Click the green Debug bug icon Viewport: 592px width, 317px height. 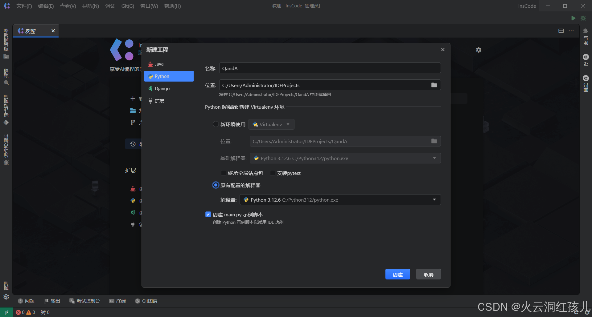[583, 18]
